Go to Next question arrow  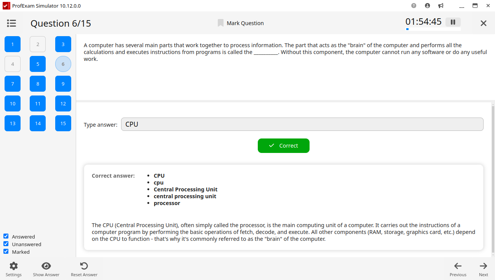tap(483, 266)
